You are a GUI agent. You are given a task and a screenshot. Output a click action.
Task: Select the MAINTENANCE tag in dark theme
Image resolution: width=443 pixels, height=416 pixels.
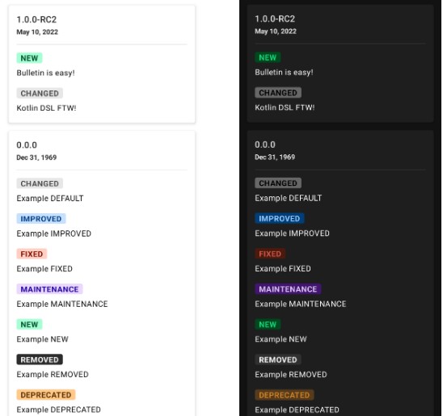(288, 289)
